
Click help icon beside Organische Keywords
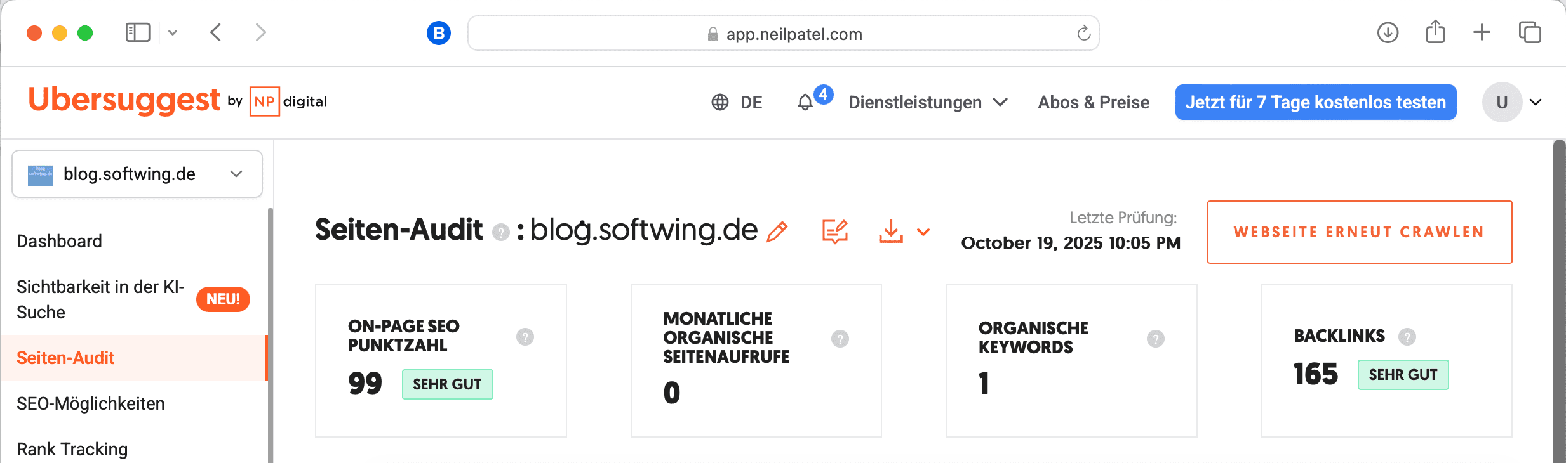point(1156,339)
